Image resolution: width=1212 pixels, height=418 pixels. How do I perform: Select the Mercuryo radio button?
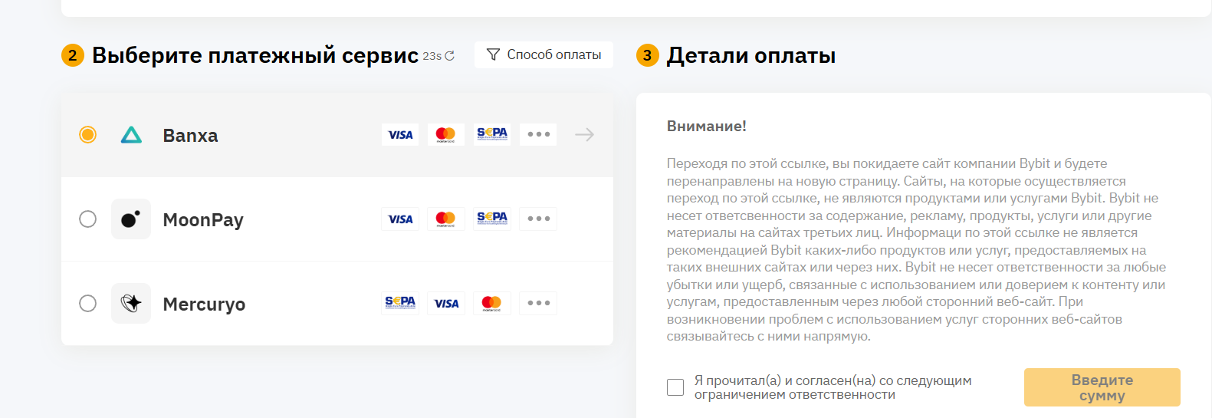[x=88, y=304]
